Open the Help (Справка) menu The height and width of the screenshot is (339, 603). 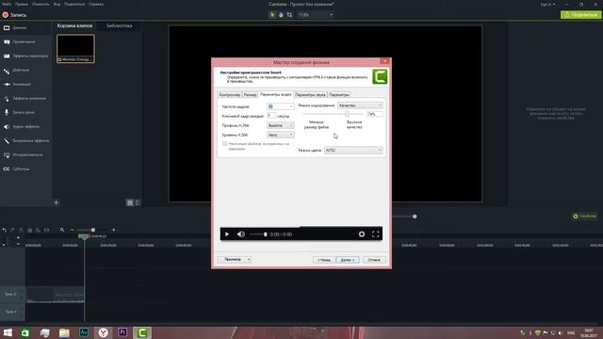click(x=96, y=4)
